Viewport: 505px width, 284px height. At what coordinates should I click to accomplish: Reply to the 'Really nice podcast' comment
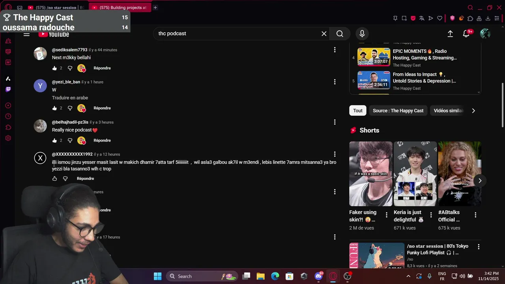coord(102,140)
